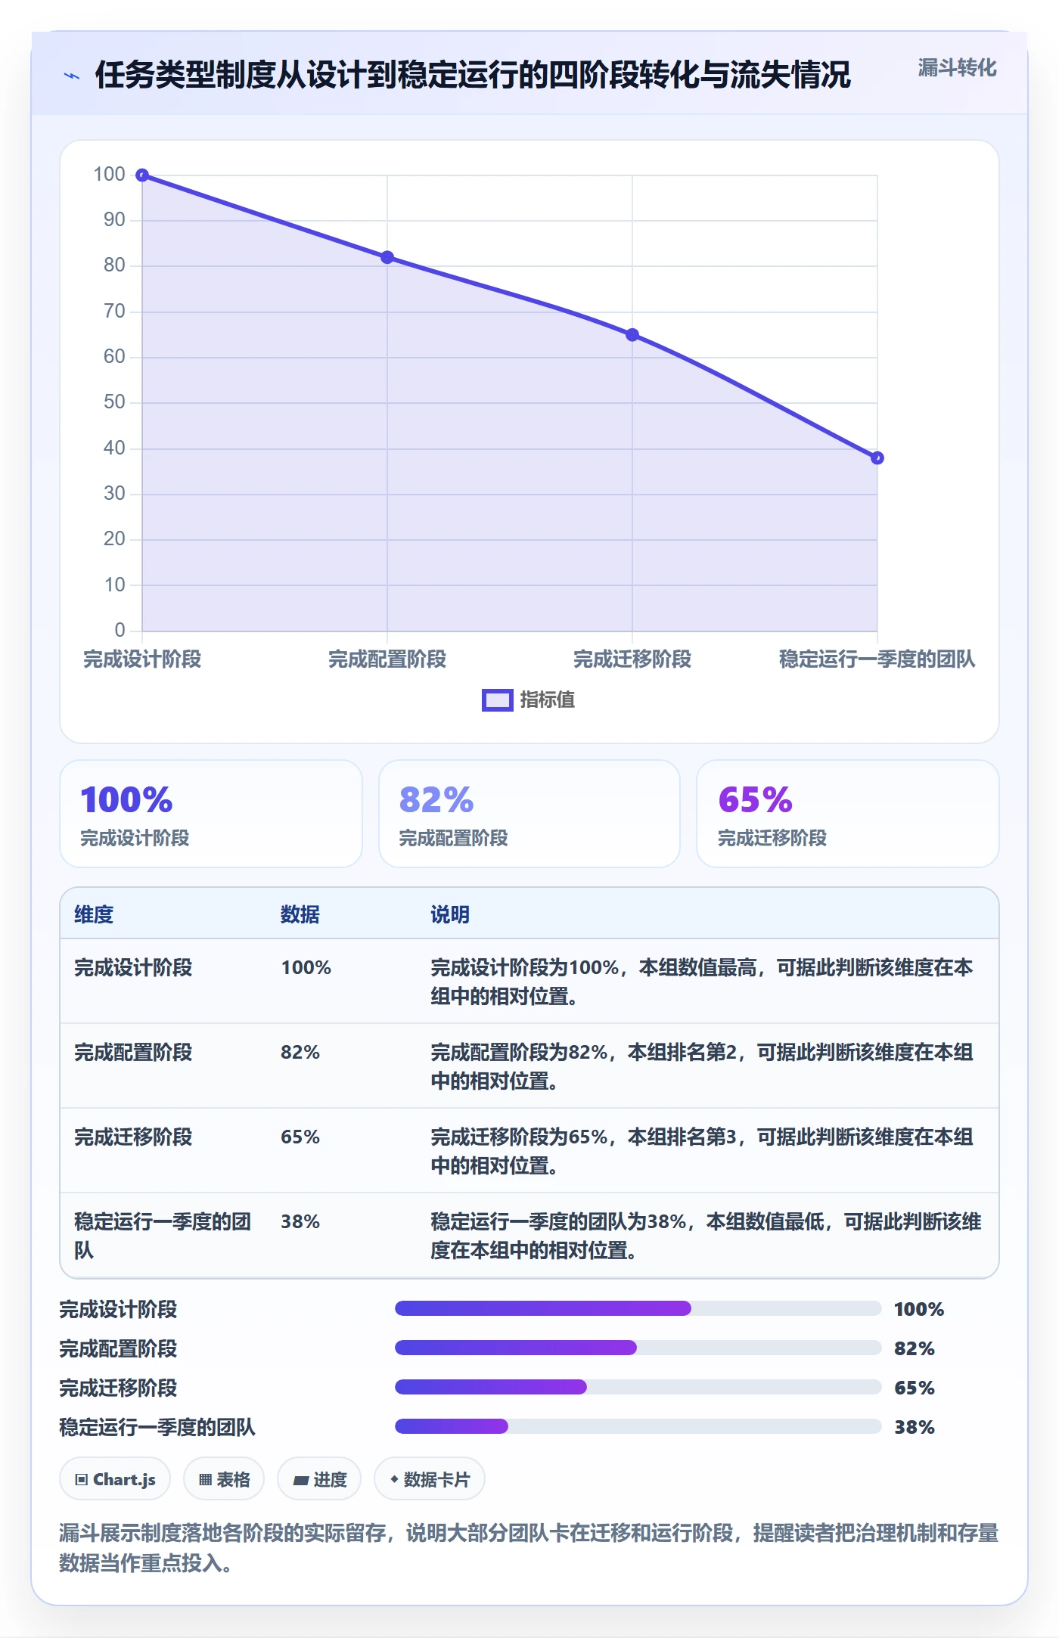Click the y-axis tick label 50
Screen dimensions: 1059x1638
coord(114,402)
